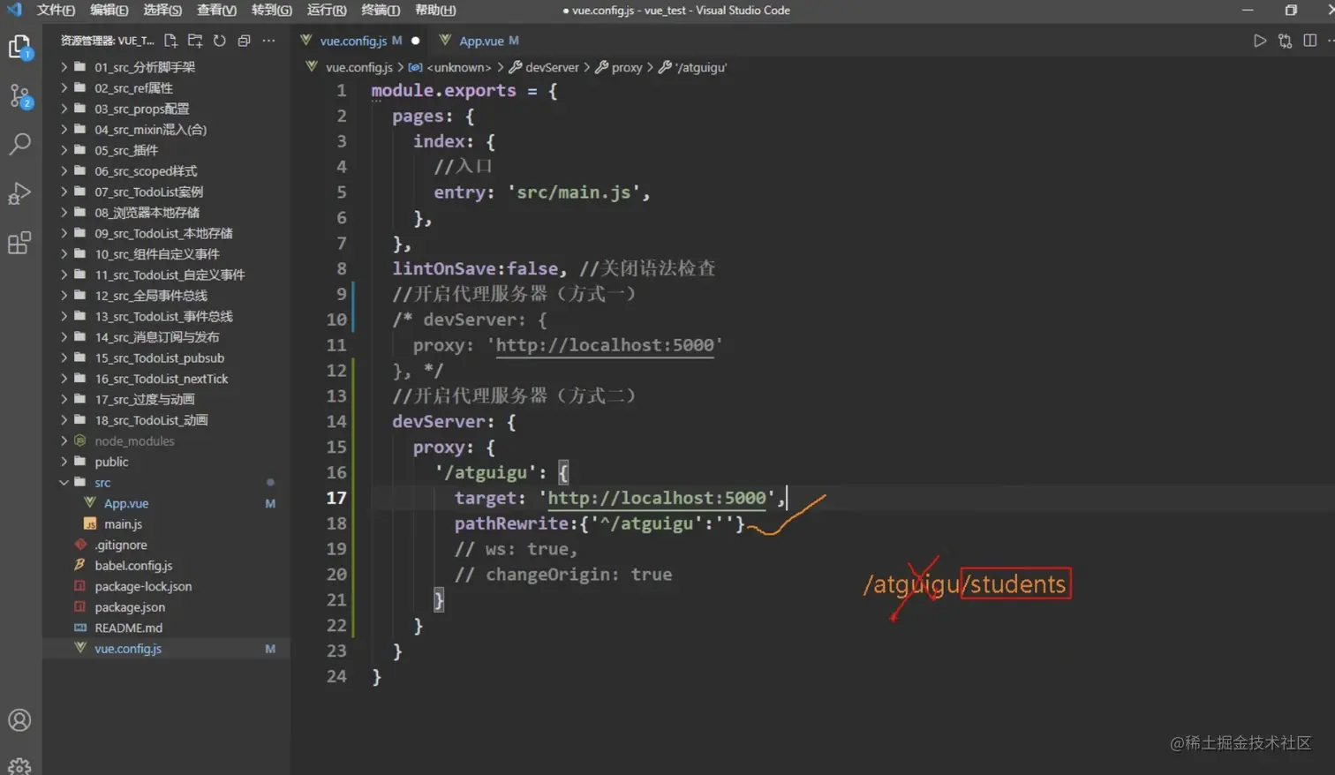Click the entry: 'src/main.js' line
The image size is (1335, 775).
tap(542, 192)
